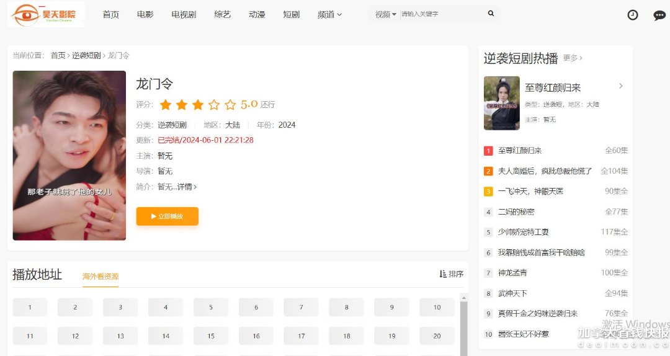Click the chevron beside 至尊红颜归来 card
670x356 pixels.
click(x=621, y=86)
